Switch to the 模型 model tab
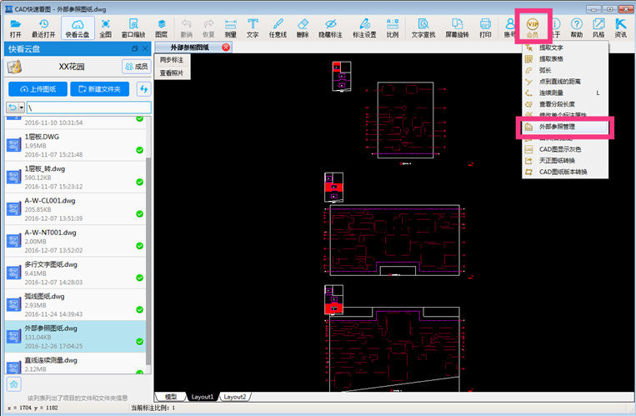 (x=171, y=397)
